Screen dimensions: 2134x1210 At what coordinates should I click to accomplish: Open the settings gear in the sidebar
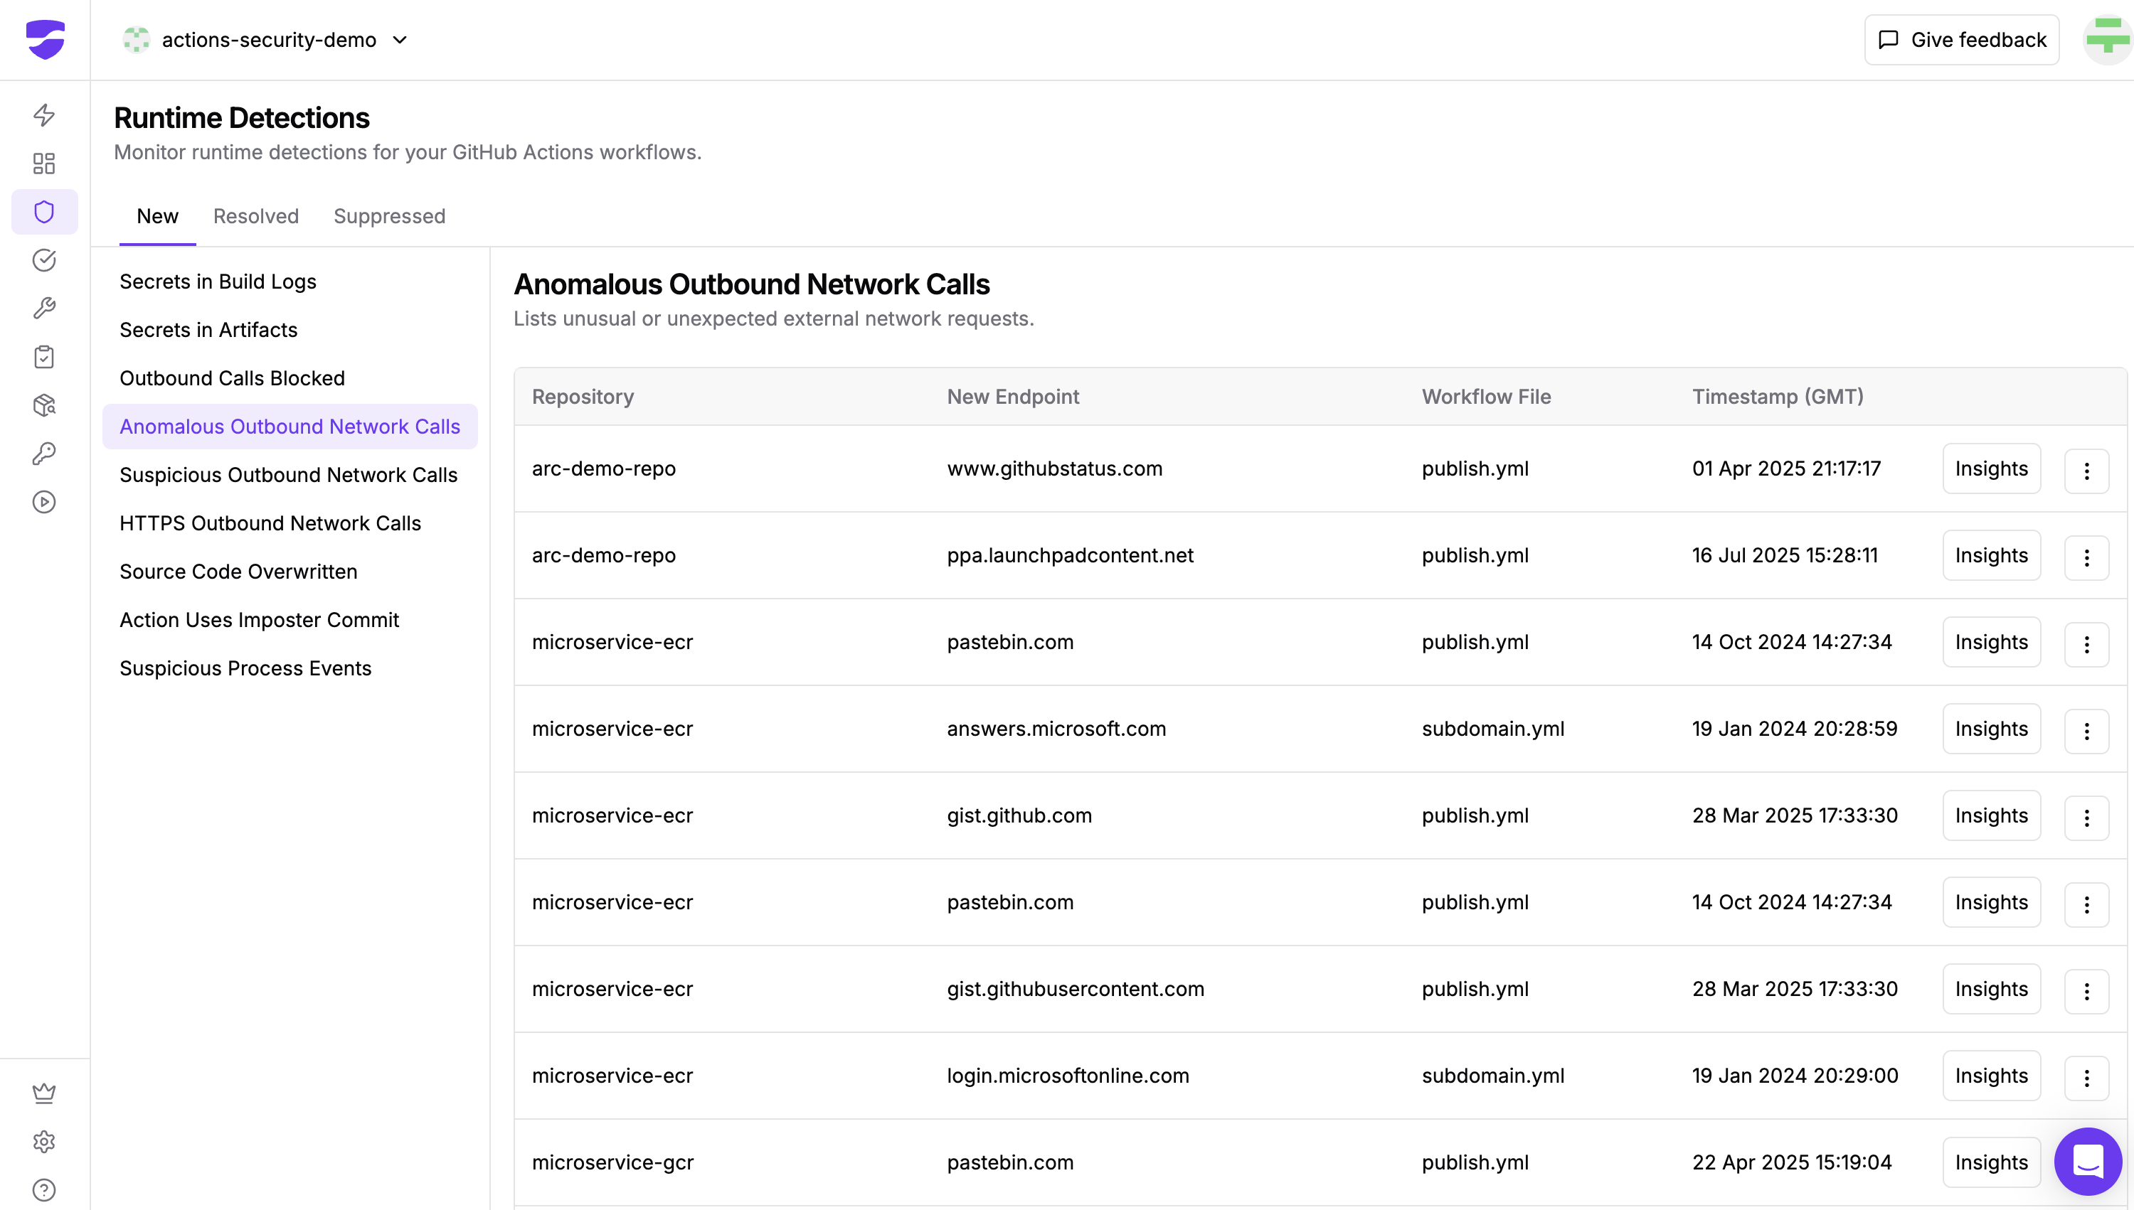(x=44, y=1141)
